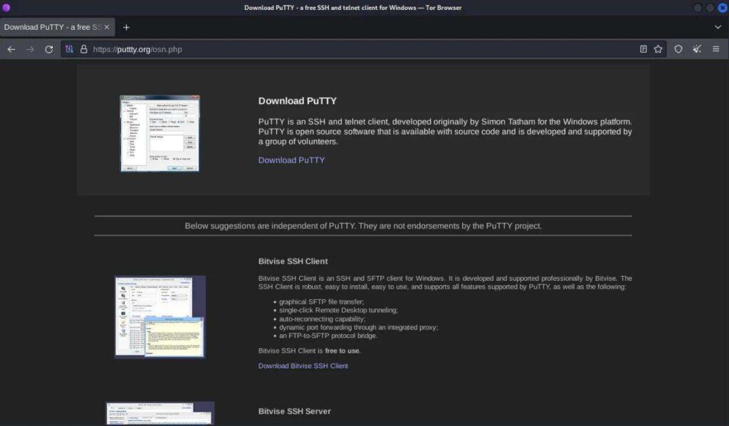This screenshot has height=426, width=729.
Task: Click the address bar showing puttty.org
Action: coord(285,49)
